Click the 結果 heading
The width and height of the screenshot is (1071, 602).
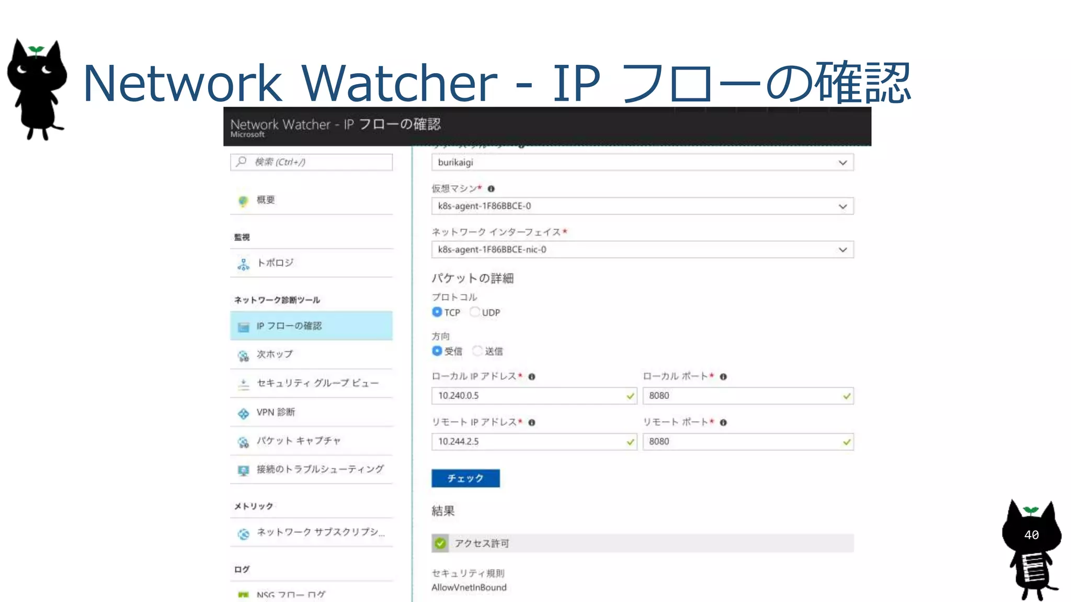coord(443,511)
